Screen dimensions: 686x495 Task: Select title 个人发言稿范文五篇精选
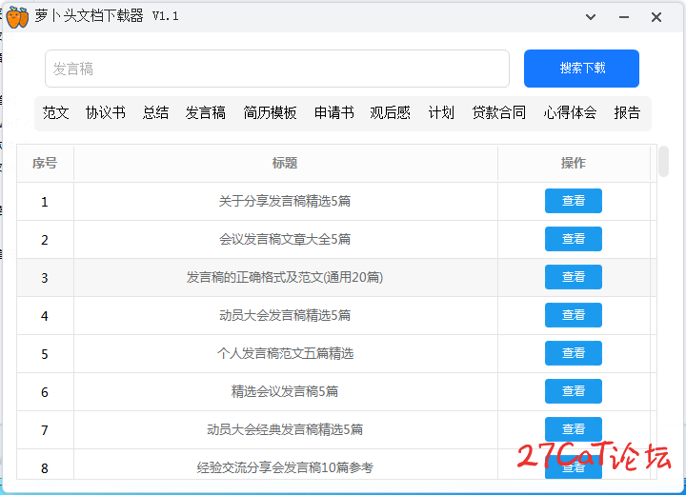pos(285,353)
